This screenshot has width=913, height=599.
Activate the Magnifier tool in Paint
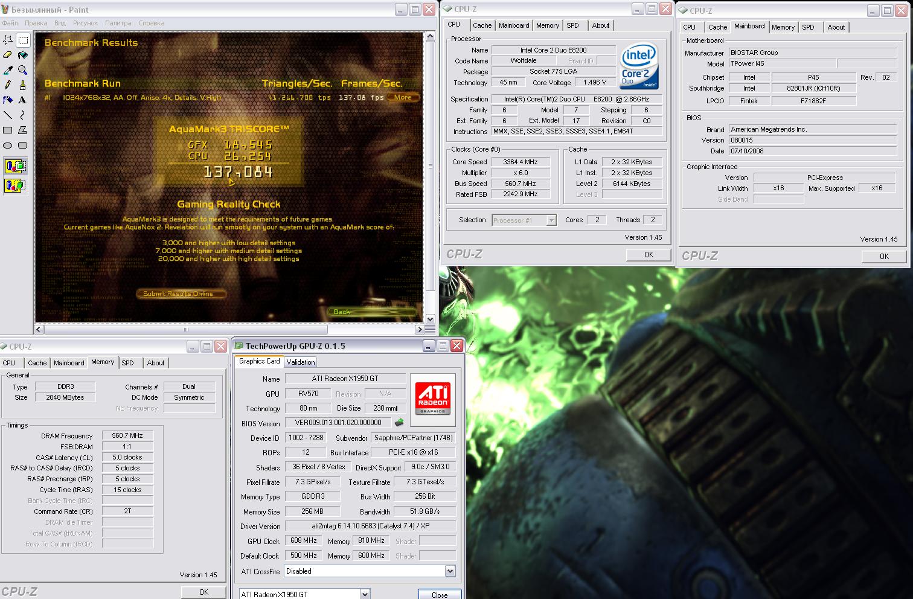tap(23, 70)
